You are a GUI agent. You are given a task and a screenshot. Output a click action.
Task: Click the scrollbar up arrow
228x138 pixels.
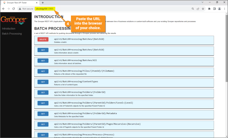227,13
